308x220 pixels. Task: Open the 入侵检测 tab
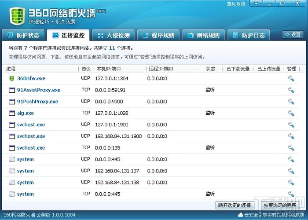(x=114, y=35)
